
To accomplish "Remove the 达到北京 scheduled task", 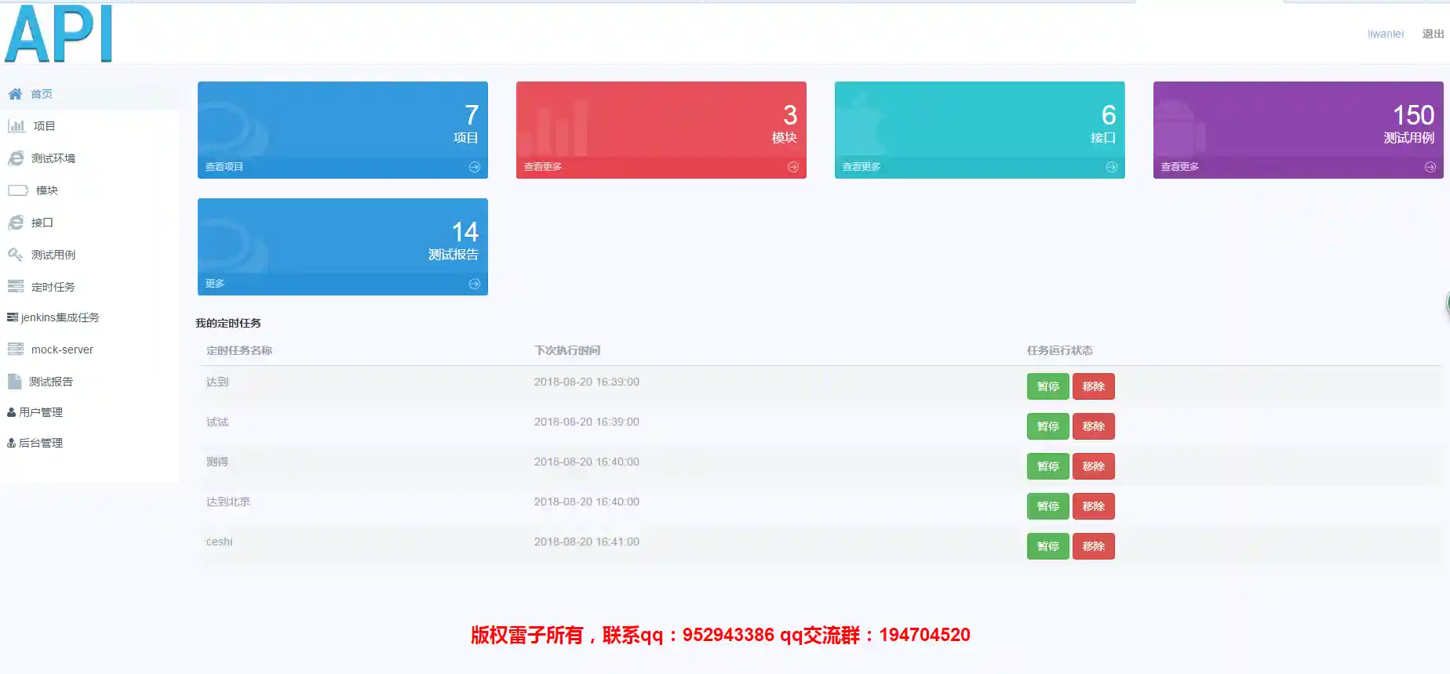I will click(1094, 506).
